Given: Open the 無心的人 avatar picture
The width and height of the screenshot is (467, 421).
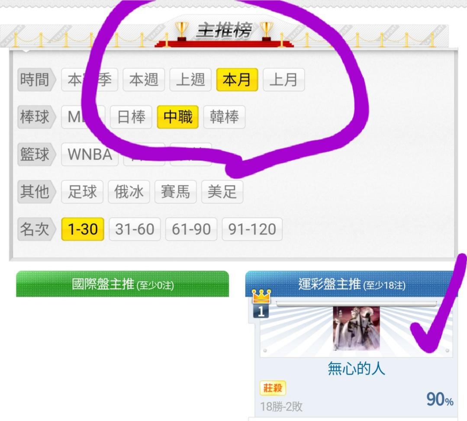Looking at the screenshot, I should 356,329.
